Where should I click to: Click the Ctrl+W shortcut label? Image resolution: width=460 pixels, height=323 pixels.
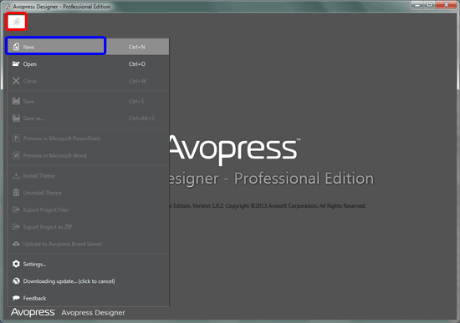[x=138, y=81]
